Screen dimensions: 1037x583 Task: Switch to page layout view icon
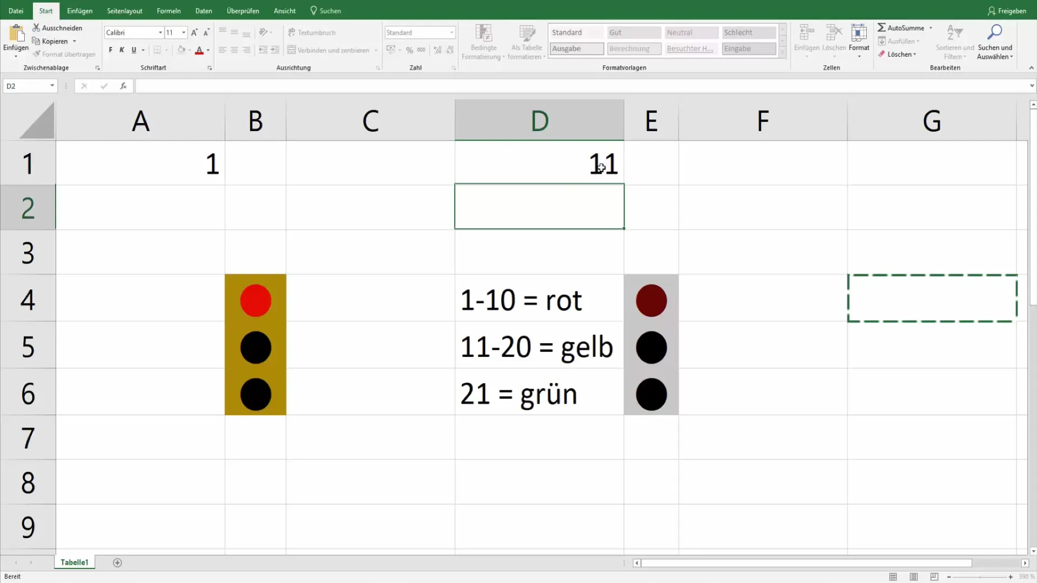(x=913, y=577)
